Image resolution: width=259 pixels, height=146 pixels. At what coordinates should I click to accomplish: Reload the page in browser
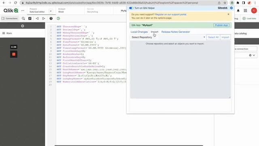[x=15, y=3]
